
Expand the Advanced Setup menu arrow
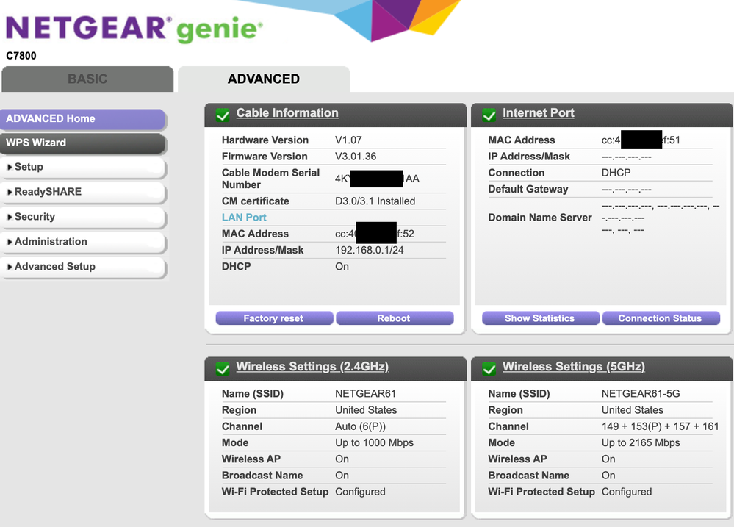(x=10, y=267)
